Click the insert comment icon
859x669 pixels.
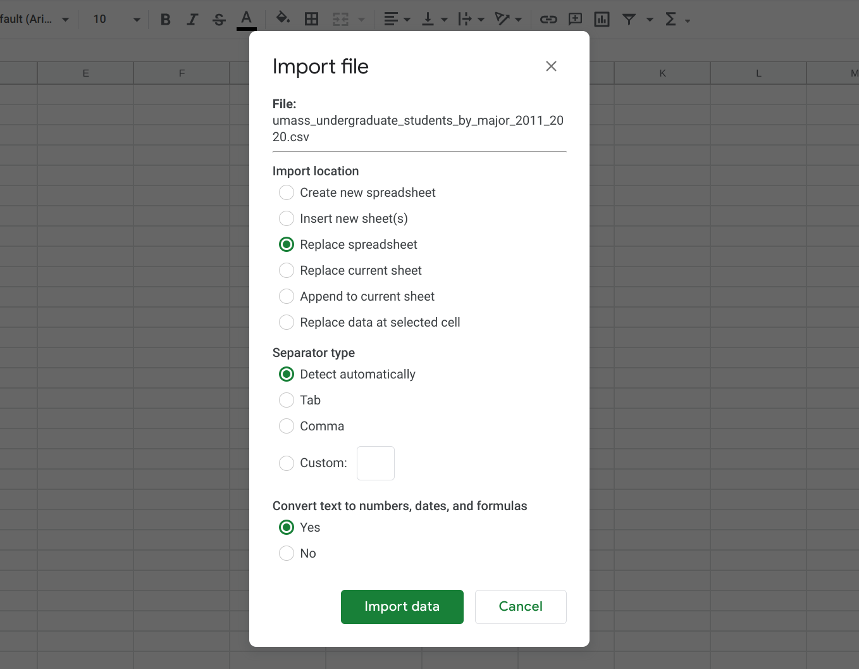575,20
